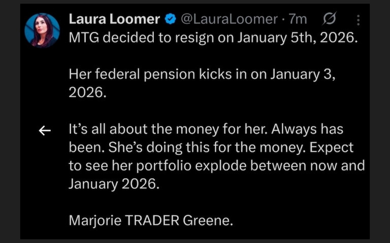Click Laura Loomer's profile avatar
Viewport: 390px width, 243px height.
point(42,30)
